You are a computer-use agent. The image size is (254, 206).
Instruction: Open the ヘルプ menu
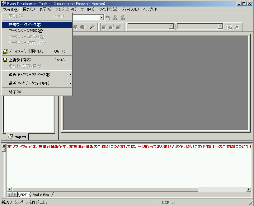(x=150, y=9)
